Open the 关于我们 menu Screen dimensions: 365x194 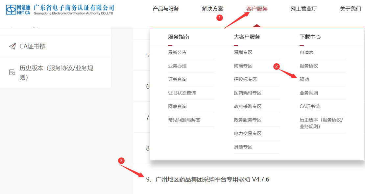coord(350,9)
